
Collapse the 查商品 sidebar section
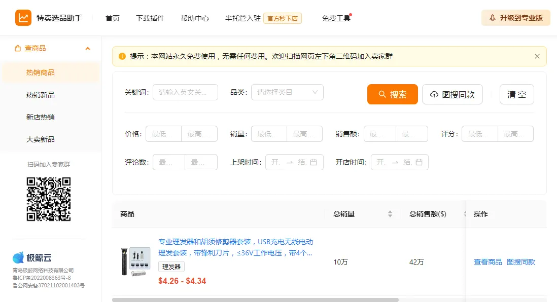click(88, 49)
